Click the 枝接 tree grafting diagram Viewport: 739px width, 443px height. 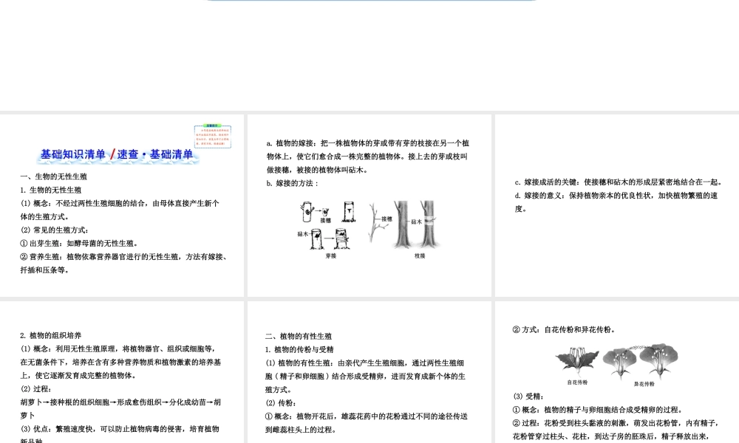(x=405, y=230)
